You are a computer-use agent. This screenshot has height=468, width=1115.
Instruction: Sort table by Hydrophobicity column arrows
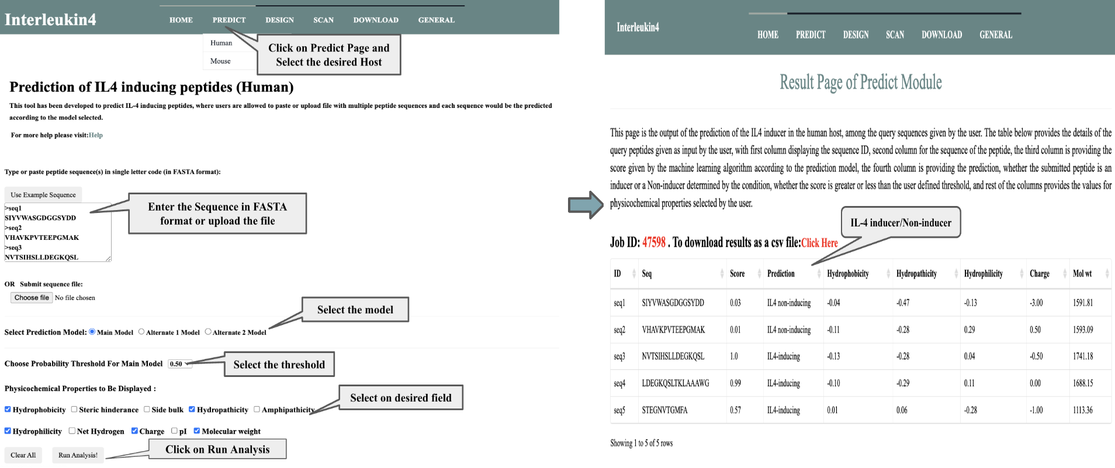pyautogui.click(x=888, y=274)
